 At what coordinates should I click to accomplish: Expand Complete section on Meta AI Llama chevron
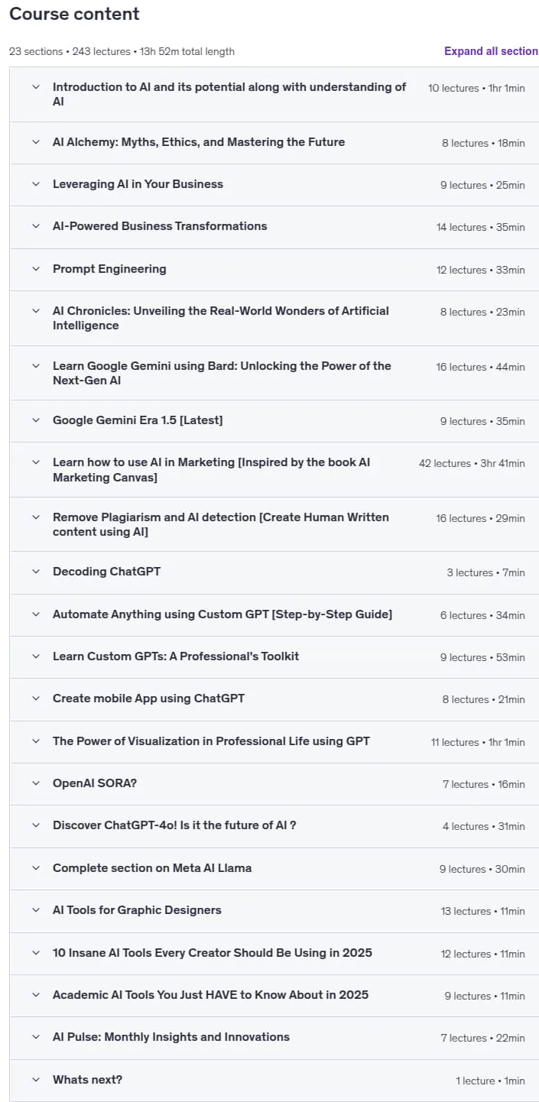pyautogui.click(x=35, y=868)
